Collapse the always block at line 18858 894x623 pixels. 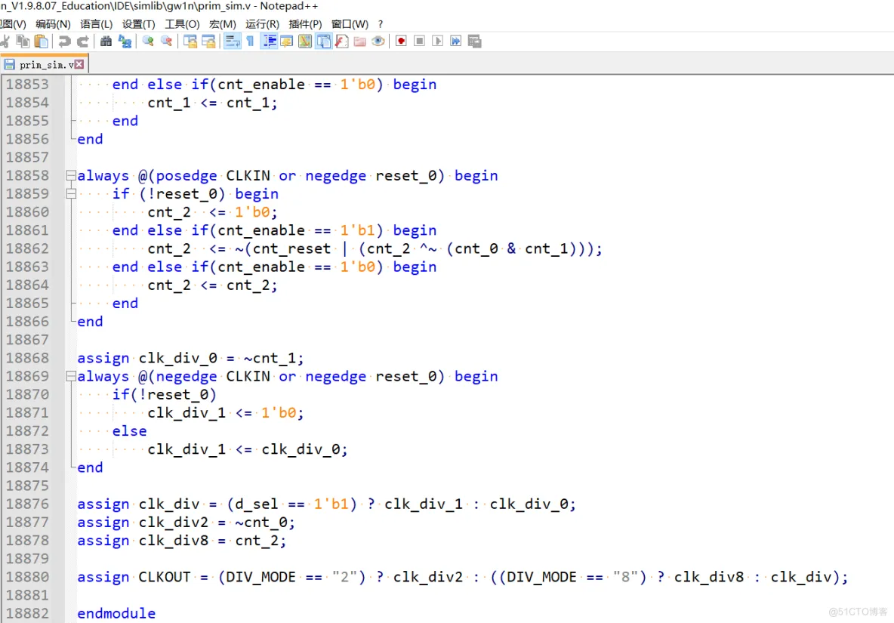71,175
